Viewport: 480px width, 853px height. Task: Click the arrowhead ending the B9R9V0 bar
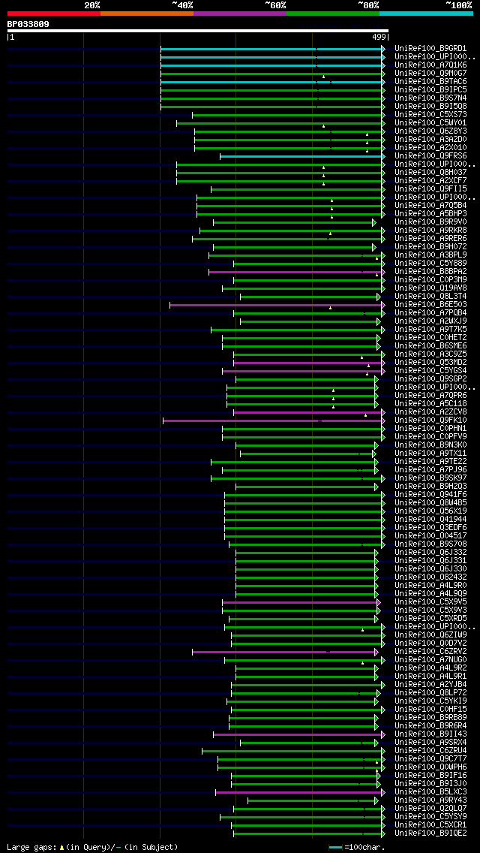pyautogui.click(x=374, y=222)
